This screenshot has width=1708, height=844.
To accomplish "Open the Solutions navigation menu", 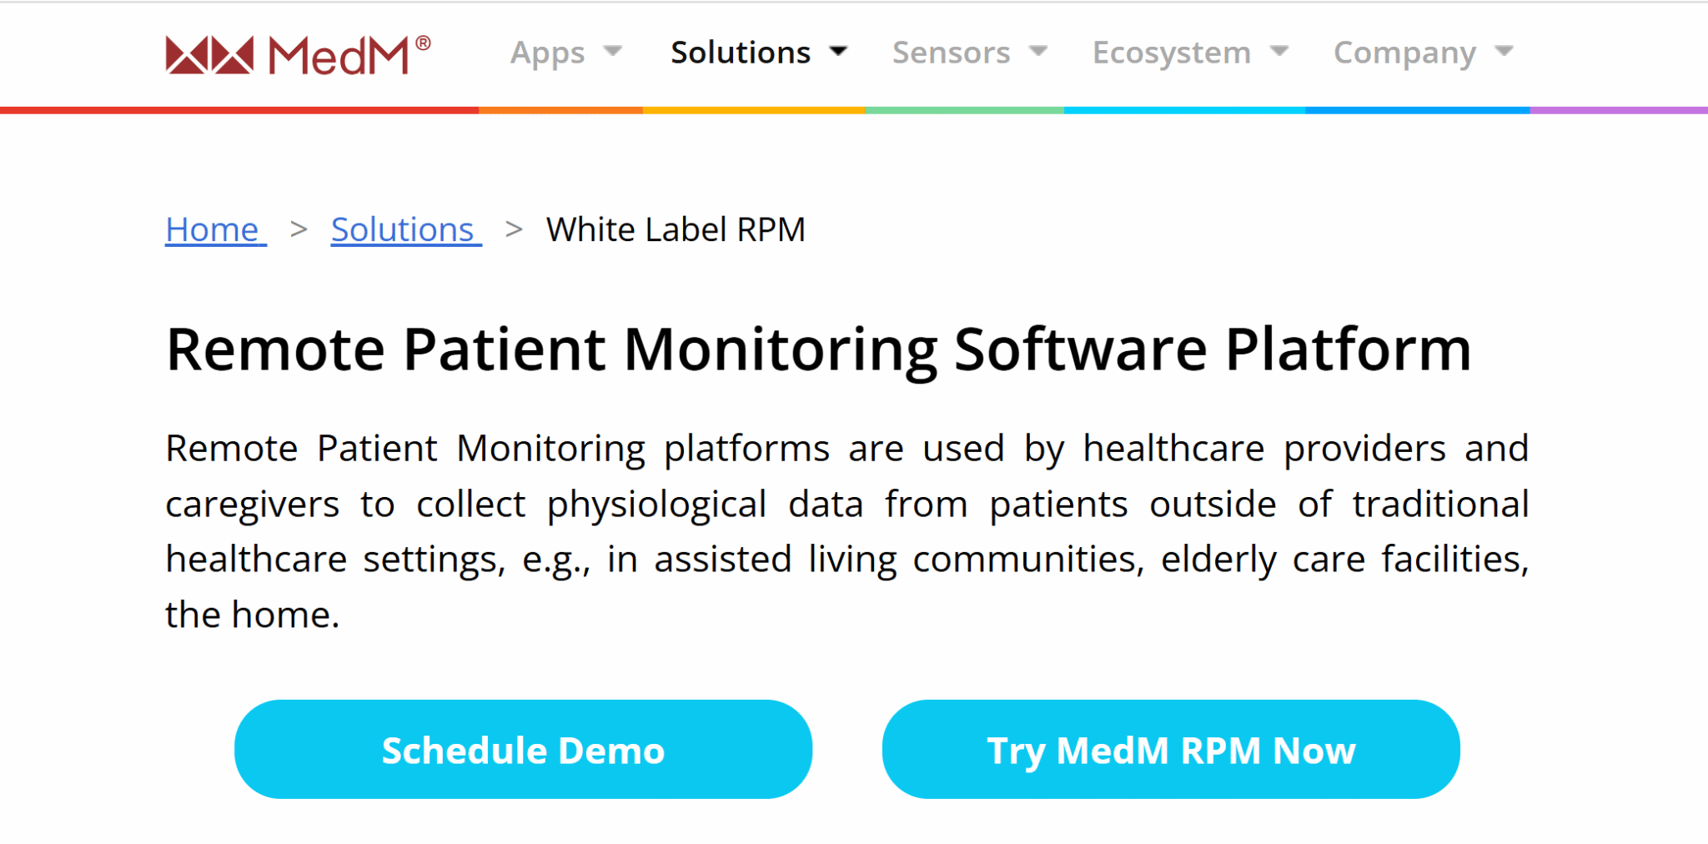I will click(x=740, y=53).
